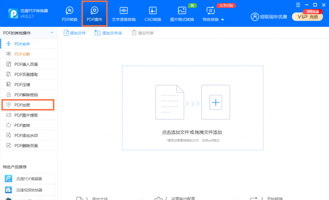Click the add-folder plus icon in toolbar

point(97,33)
